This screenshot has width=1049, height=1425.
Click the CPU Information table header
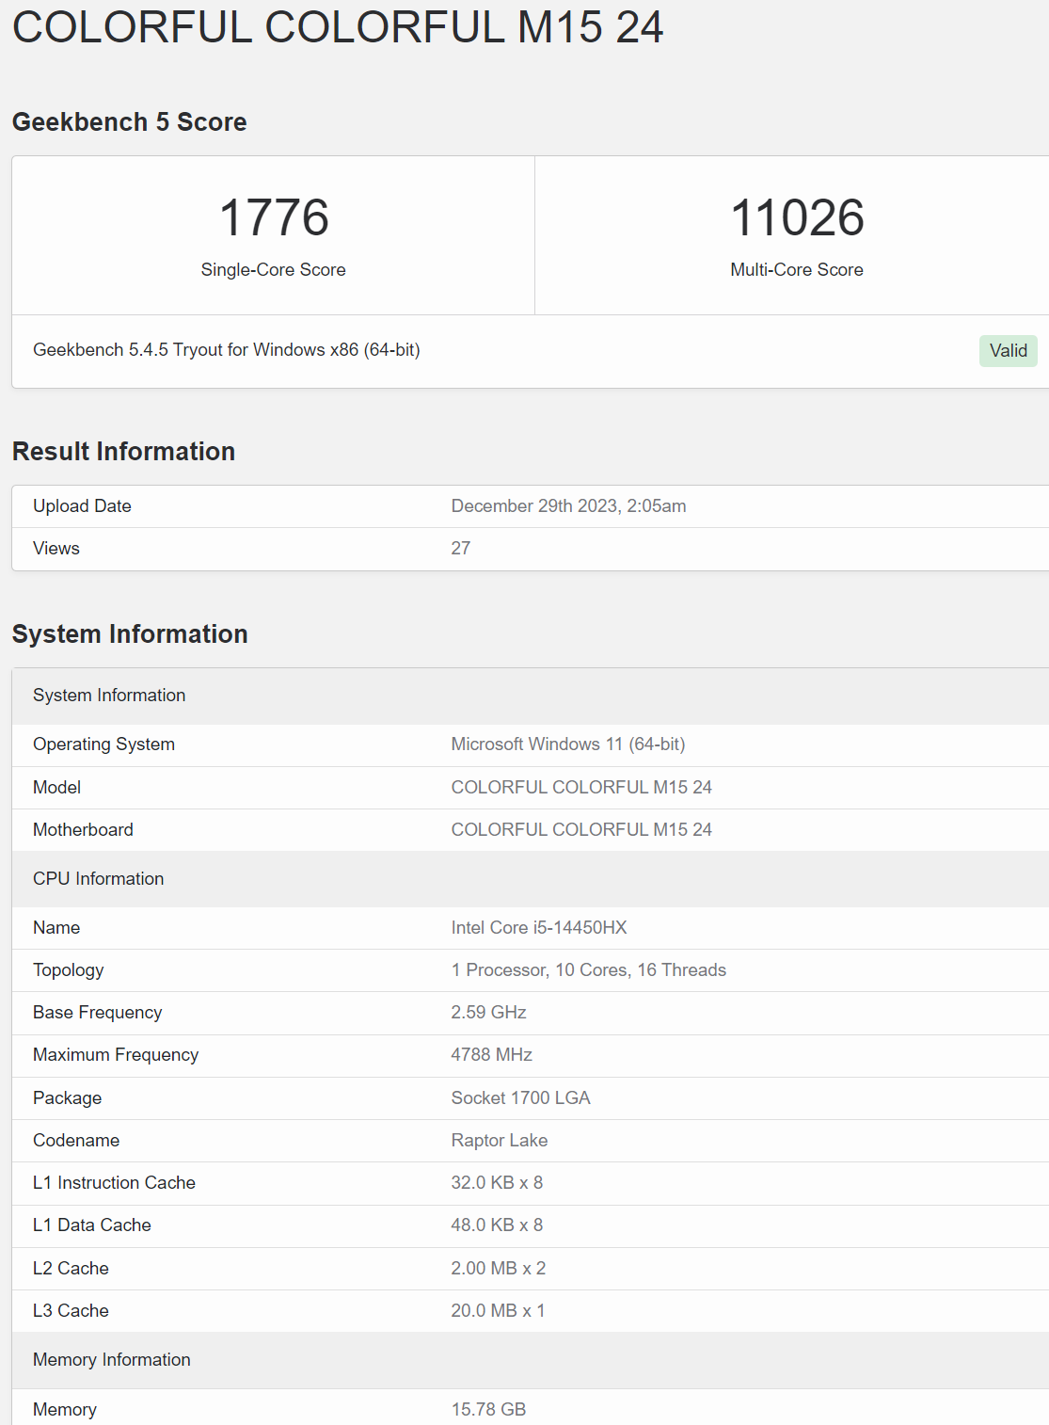[x=531, y=879]
